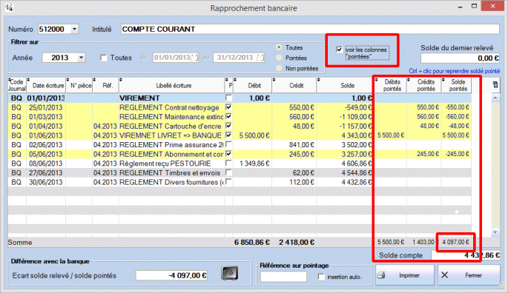Viewport: 508px width, 293px height.
Task: Select the REGLEMENT Cartouche d'encre row label
Action: click(x=170, y=126)
